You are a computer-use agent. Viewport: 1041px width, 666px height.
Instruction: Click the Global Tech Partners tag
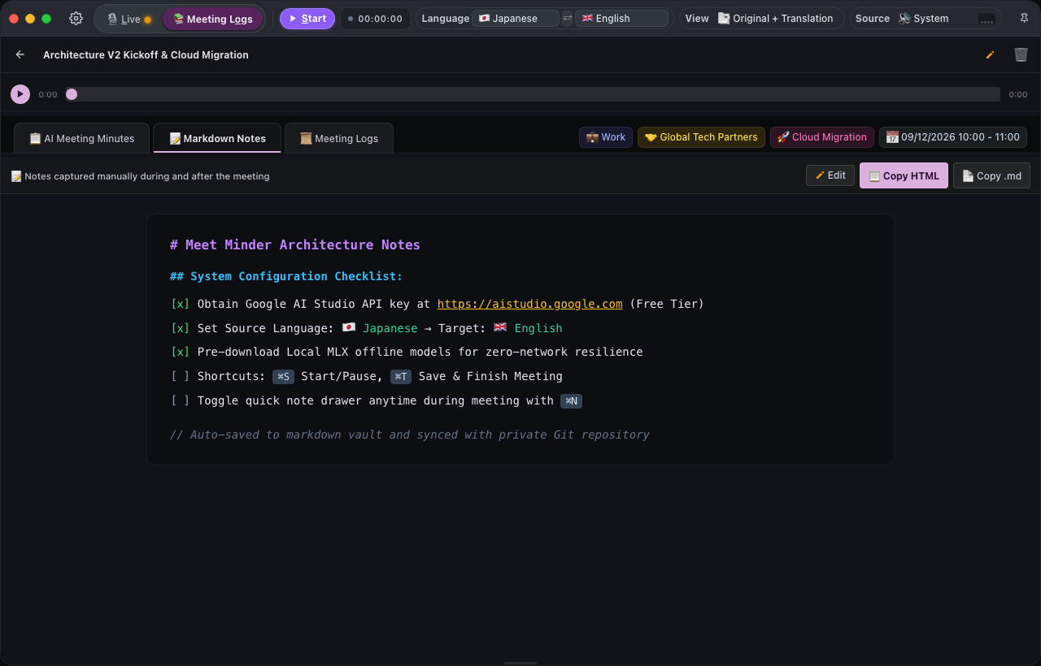(x=701, y=137)
